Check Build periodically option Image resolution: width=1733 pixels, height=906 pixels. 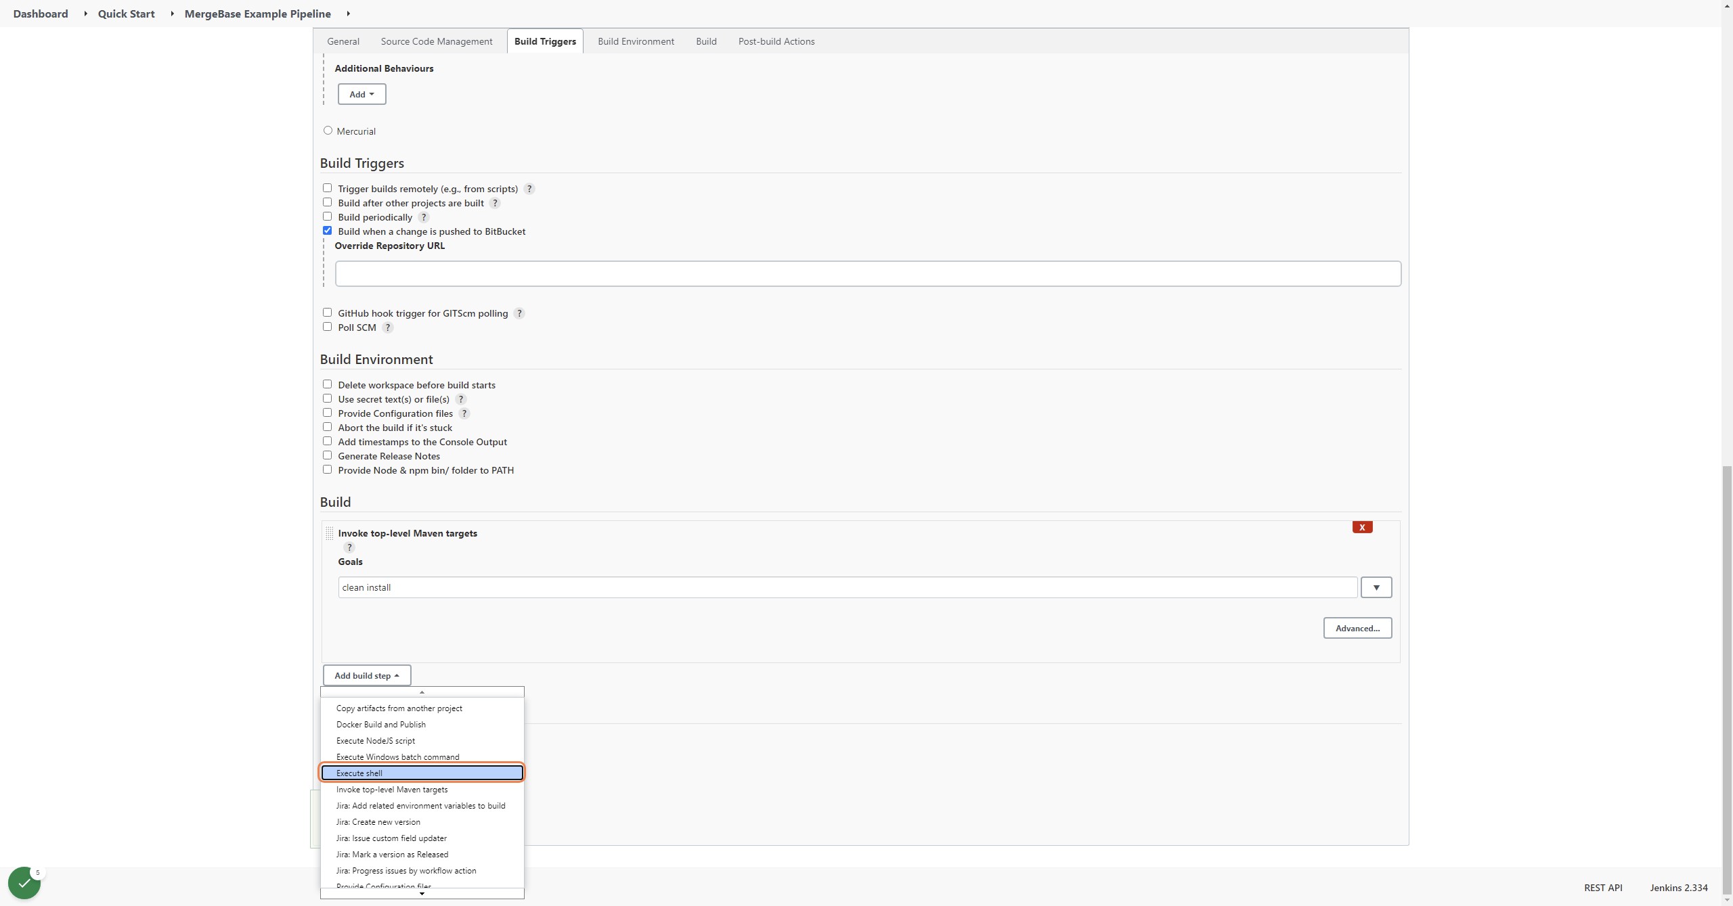pos(327,217)
